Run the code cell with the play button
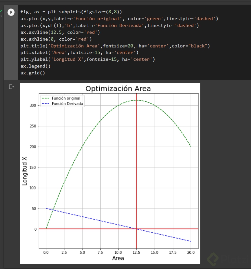 point(11,12)
